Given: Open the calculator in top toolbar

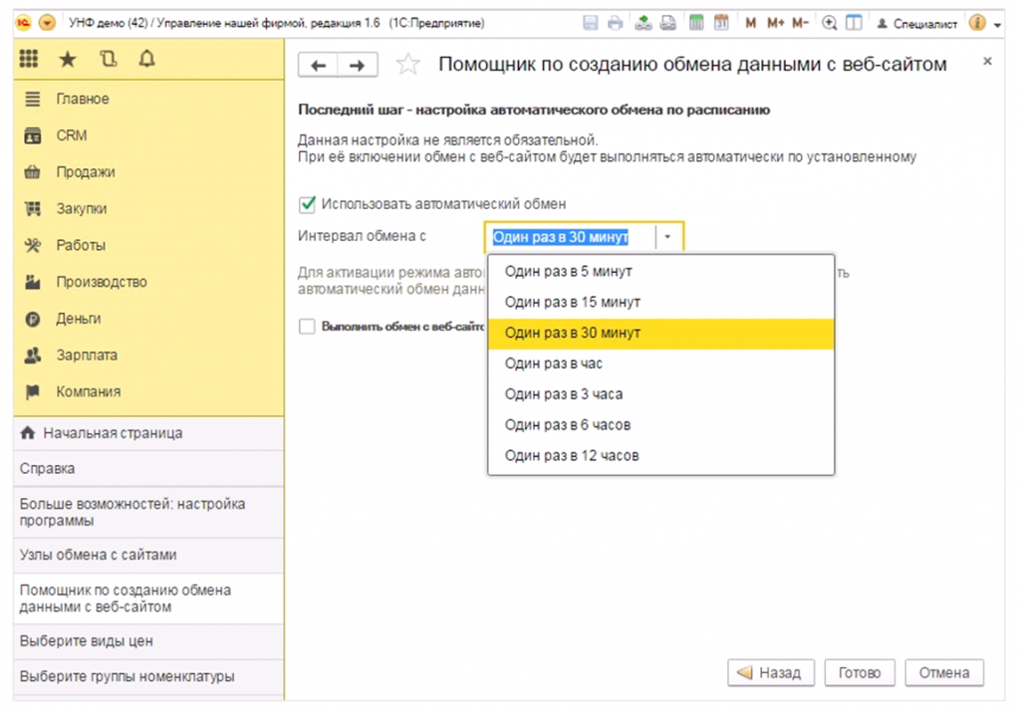Looking at the screenshot, I should pyautogui.click(x=696, y=23).
